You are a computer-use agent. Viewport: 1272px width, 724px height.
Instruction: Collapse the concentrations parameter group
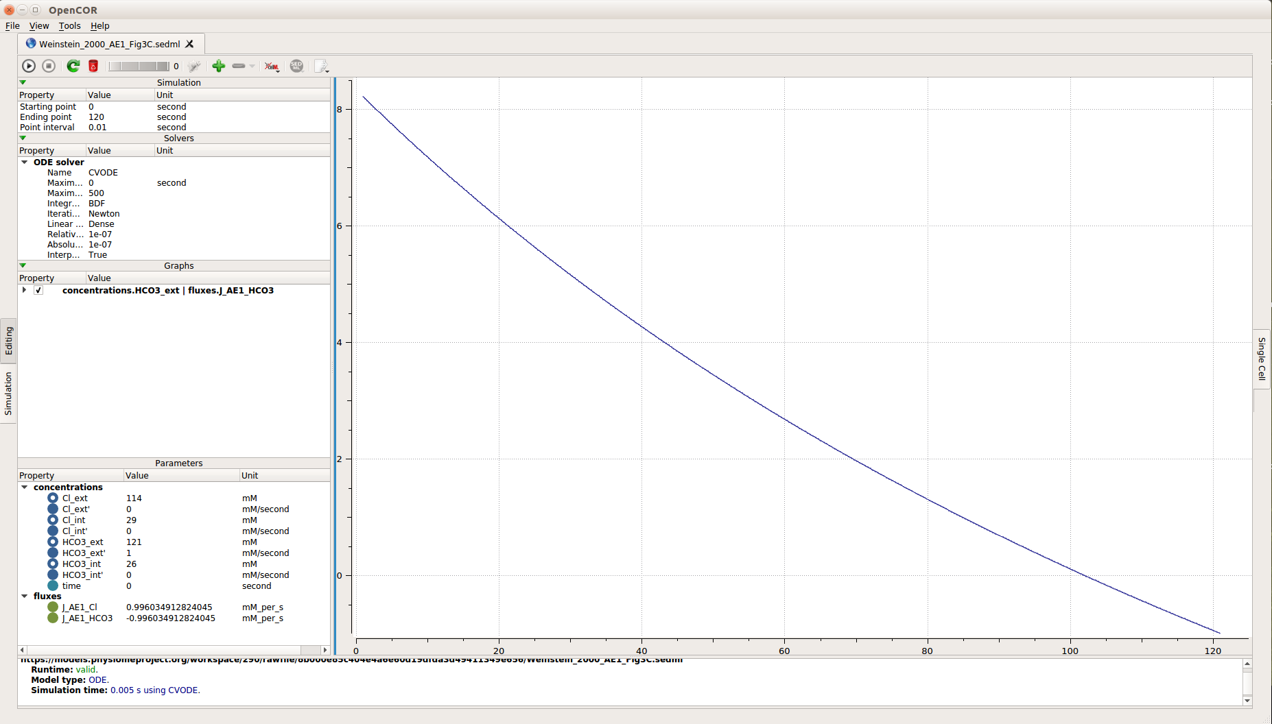click(x=25, y=487)
